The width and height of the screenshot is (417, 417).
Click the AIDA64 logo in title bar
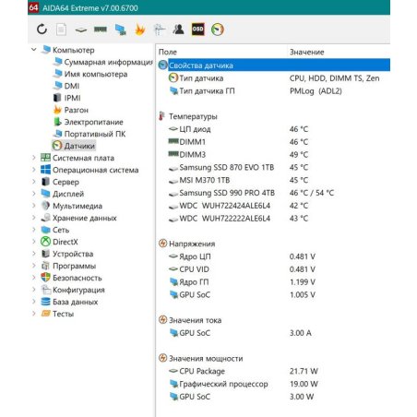click(x=33, y=7)
